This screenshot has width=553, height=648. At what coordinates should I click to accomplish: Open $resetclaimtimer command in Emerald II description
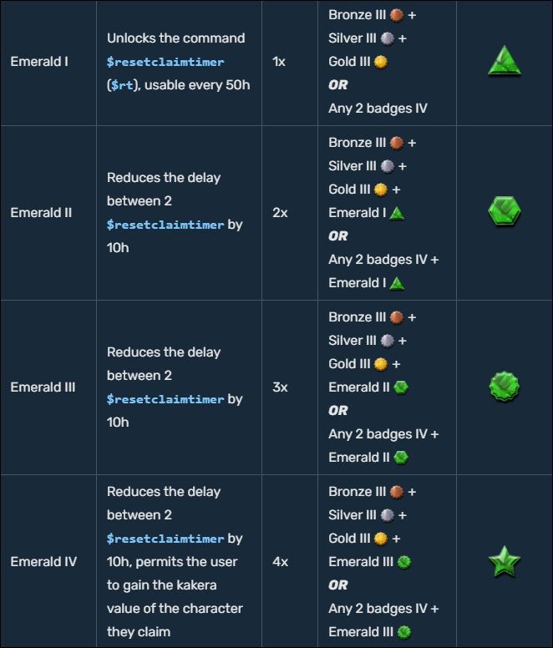[x=165, y=225]
